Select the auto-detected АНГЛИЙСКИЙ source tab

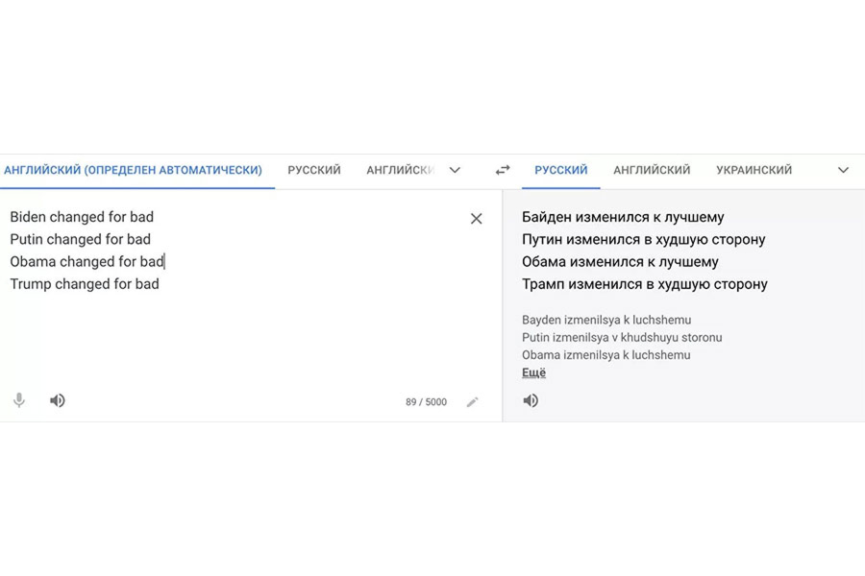click(133, 170)
